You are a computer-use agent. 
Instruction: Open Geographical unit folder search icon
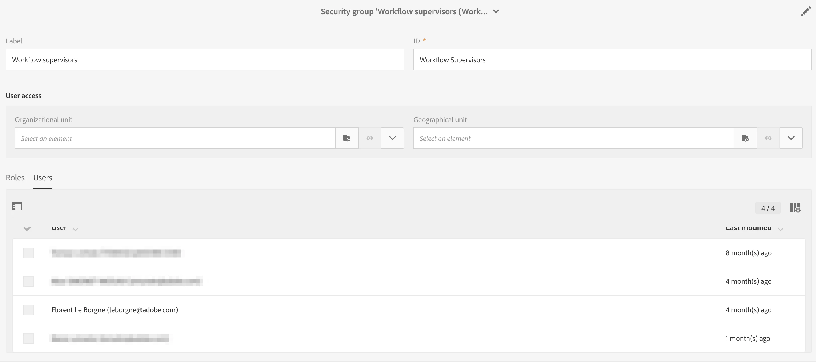click(745, 138)
